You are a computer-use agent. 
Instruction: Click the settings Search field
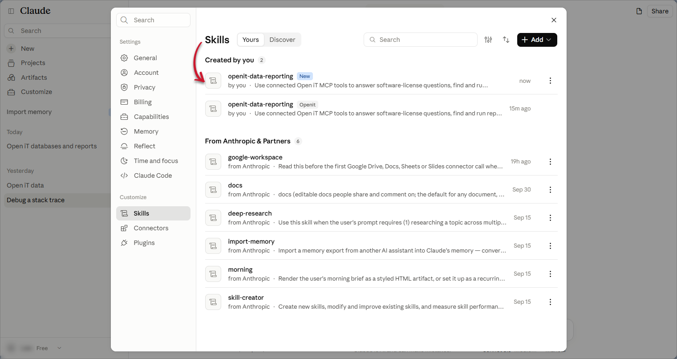153,20
